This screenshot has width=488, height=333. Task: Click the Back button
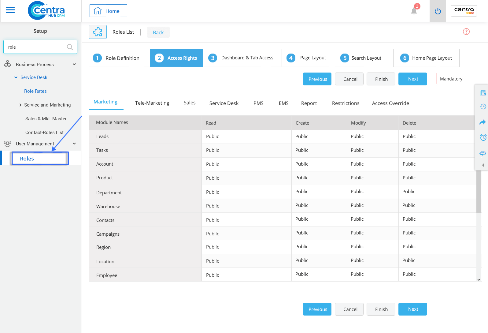[x=158, y=32]
